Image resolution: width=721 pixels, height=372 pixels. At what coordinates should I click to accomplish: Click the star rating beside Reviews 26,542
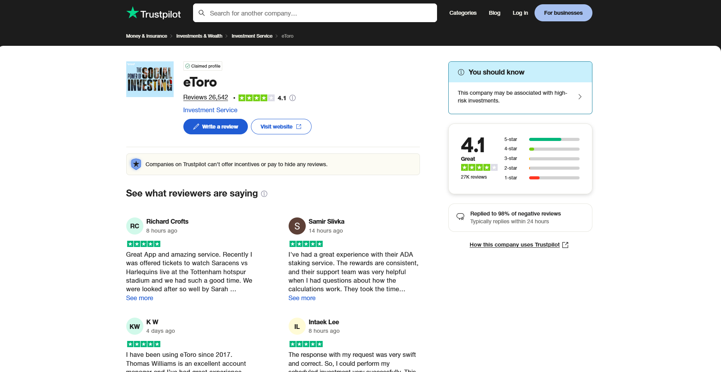[x=256, y=98]
